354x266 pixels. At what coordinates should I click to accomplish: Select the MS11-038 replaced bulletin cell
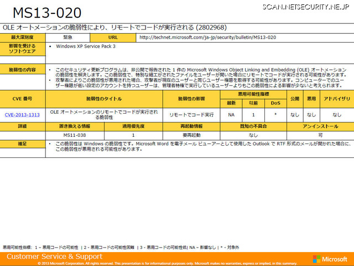(75, 135)
